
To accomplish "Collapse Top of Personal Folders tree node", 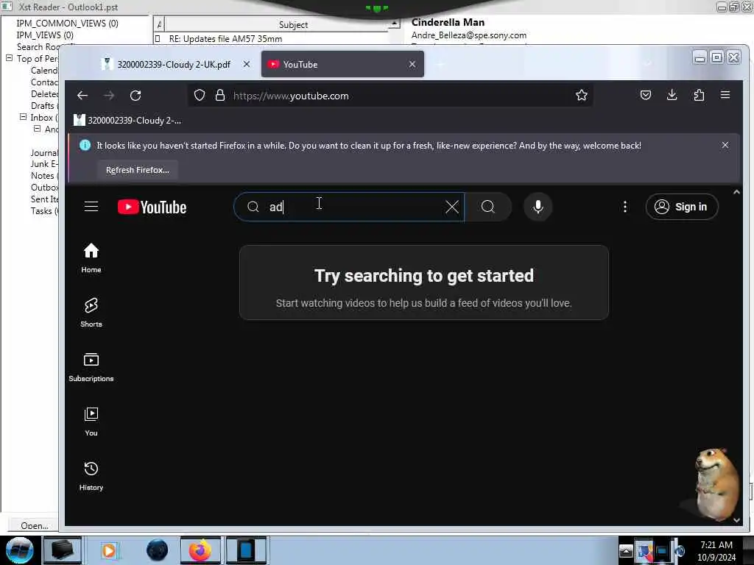I will pyautogui.click(x=9, y=58).
